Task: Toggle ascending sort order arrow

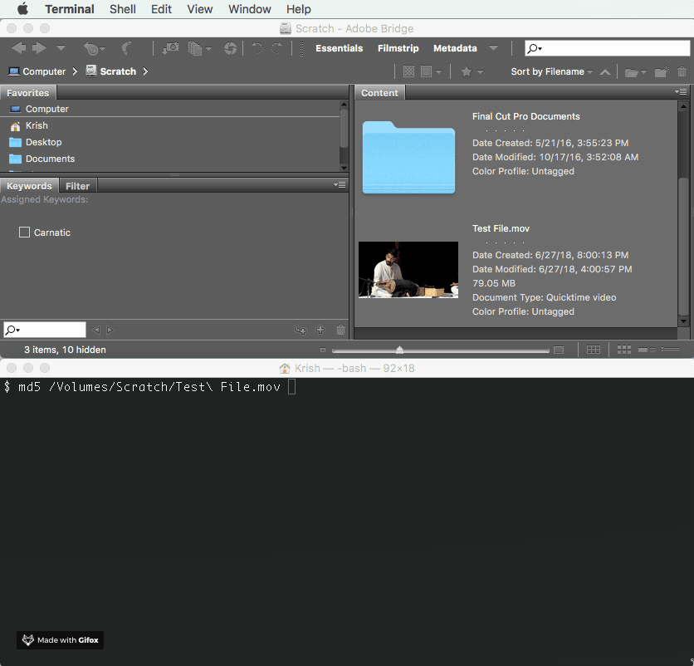Action: point(605,71)
